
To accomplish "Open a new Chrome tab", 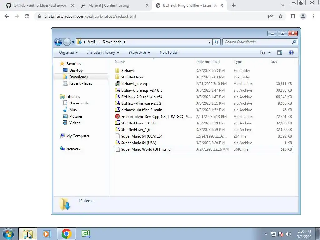I will pyautogui.click(x=234, y=5).
